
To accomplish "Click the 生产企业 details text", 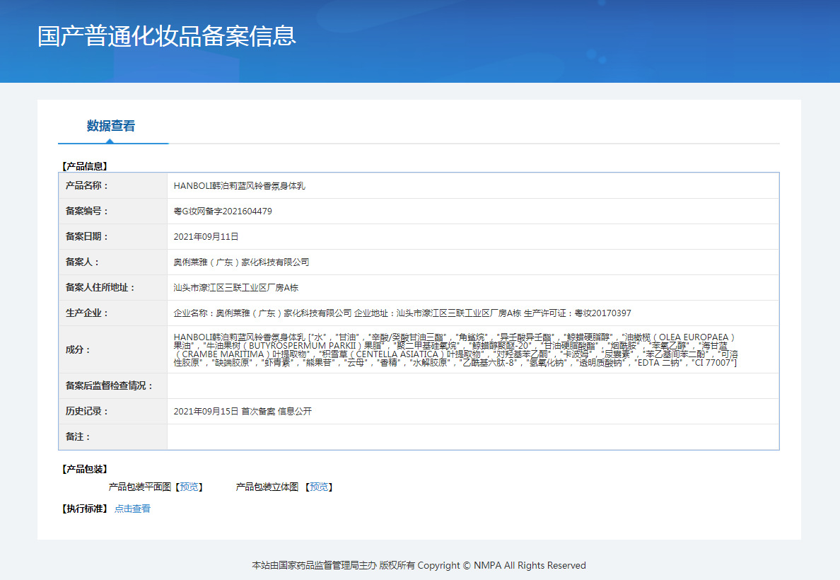I will point(402,313).
